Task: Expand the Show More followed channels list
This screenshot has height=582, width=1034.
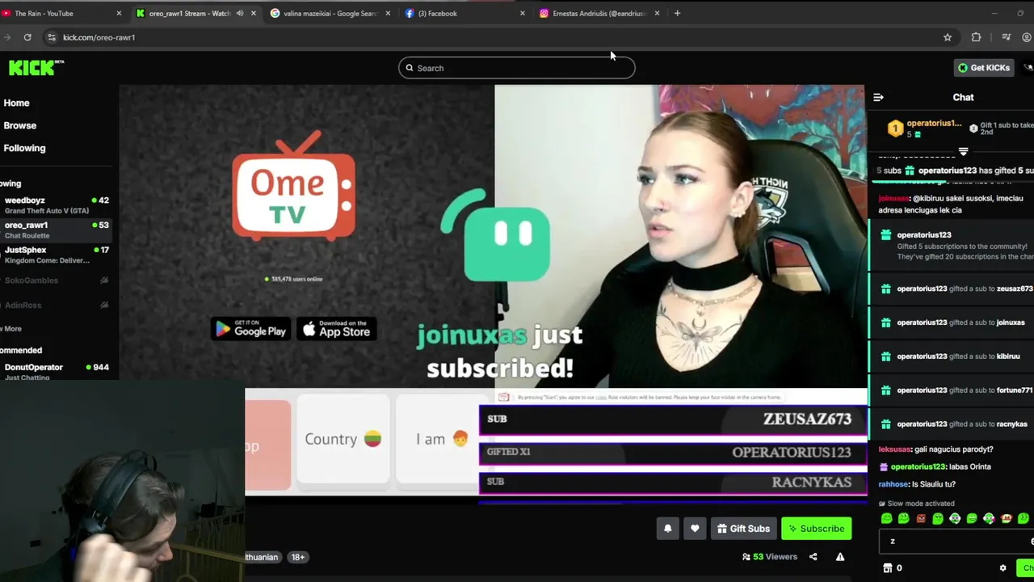Action: click(11, 329)
